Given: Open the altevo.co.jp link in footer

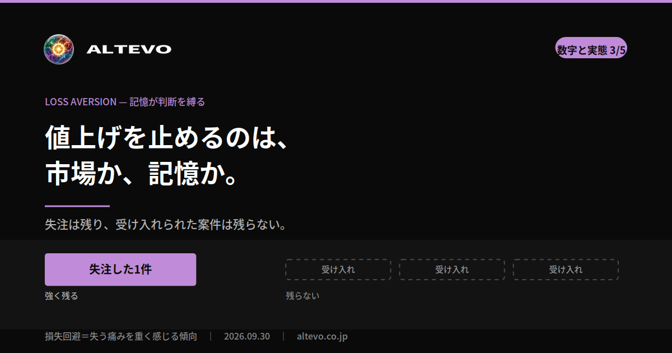Looking at the screenshot, I should [323, 336].
